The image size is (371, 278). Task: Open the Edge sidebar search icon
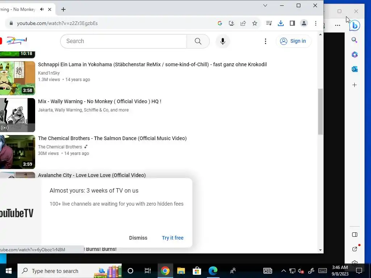[x=354, y=40]
